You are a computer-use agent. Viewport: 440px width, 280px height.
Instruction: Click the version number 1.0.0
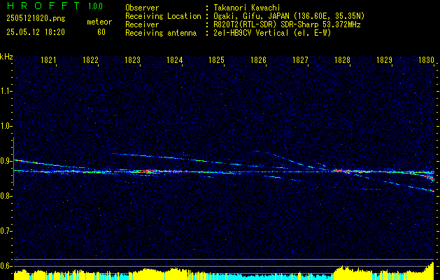pyautogui.click(x=95, y=6)
